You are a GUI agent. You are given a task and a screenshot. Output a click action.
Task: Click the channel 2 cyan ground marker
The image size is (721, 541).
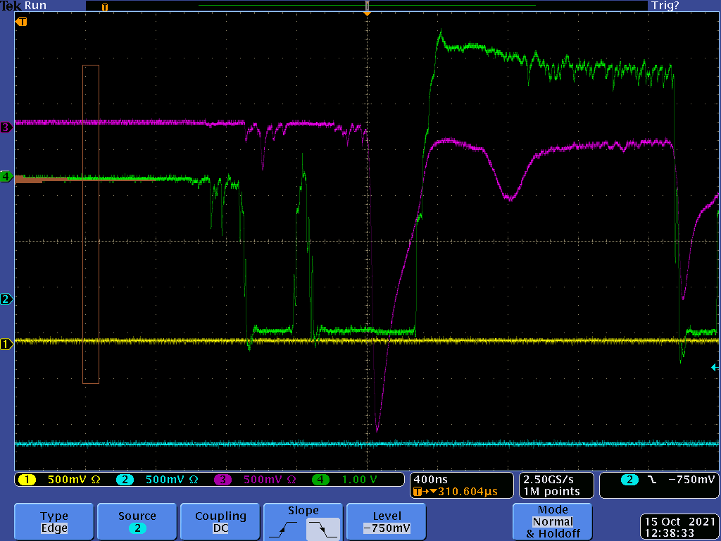pyautogui.click(x=6, y=299)
